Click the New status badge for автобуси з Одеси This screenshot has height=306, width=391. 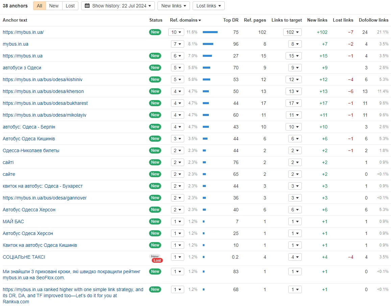(x=155, y=68)
